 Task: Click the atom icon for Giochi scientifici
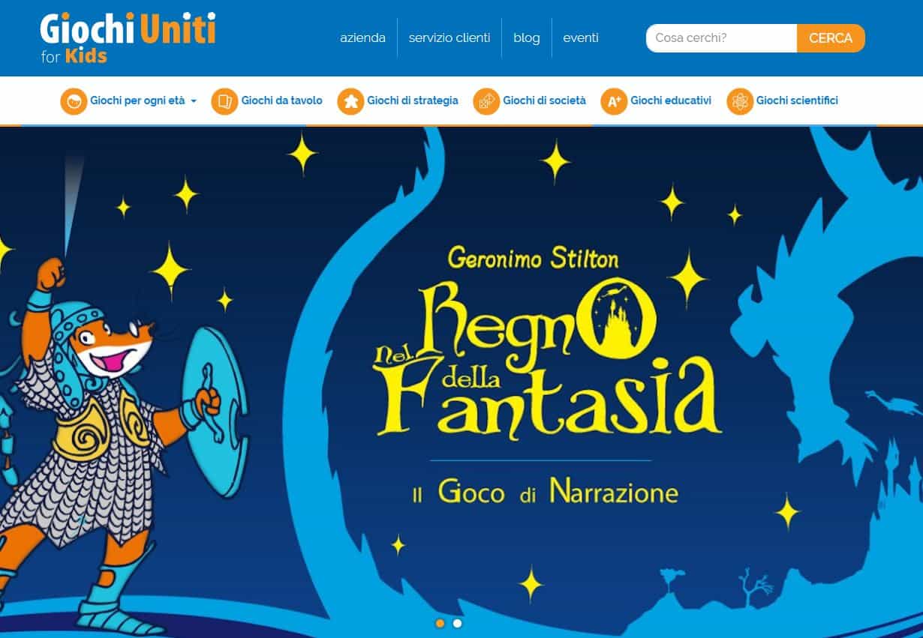pyautogui.click(x=740, y=101)
